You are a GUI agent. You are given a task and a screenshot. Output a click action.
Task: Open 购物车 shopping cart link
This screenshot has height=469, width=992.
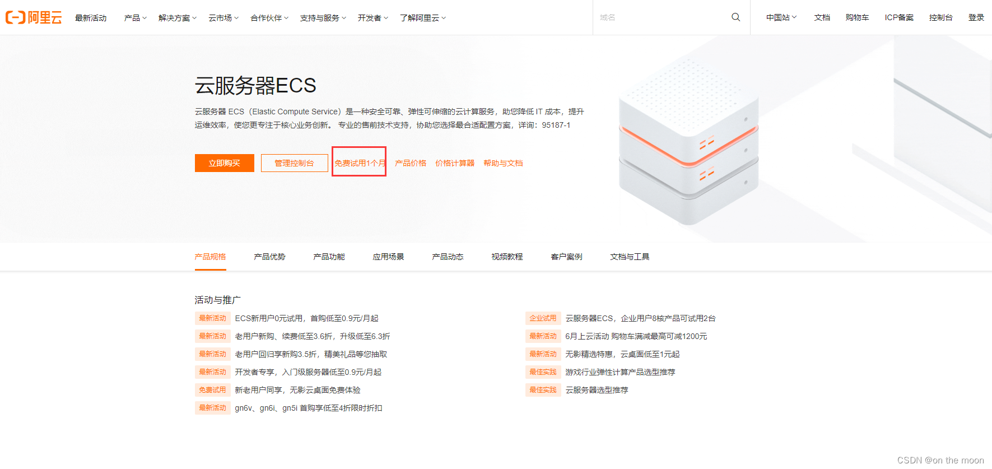tap(858, 17)
